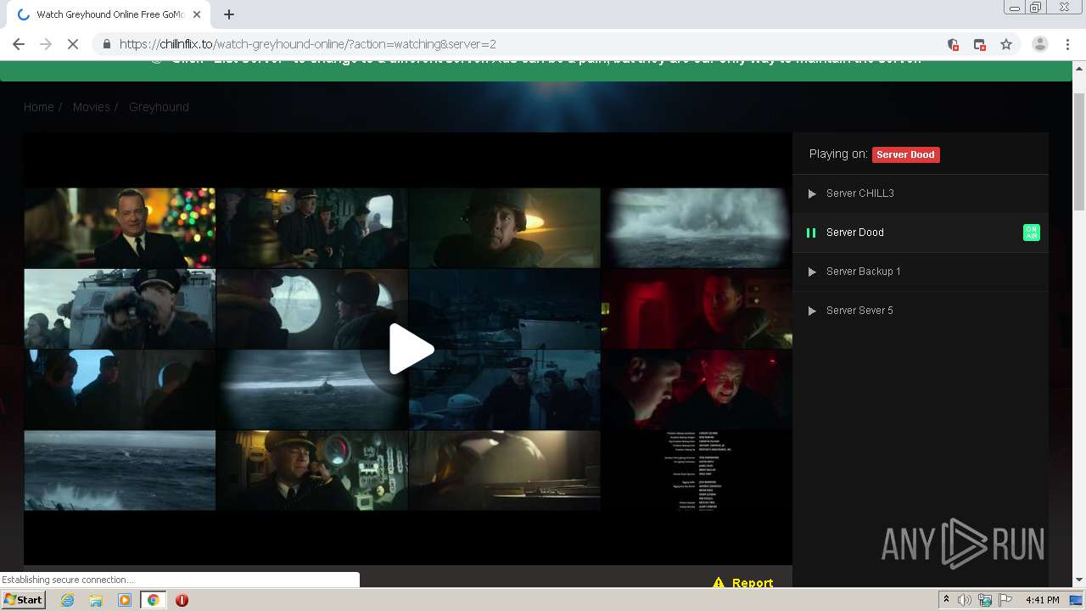1086x611 pixels.
Task: Select Server Dood entry
Action: (x=920, y=233)
